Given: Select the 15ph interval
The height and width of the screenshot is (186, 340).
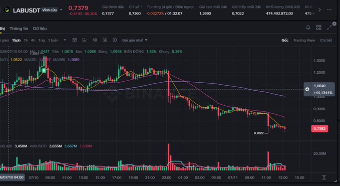Looking at the screenshot, I should click(16, 41).
